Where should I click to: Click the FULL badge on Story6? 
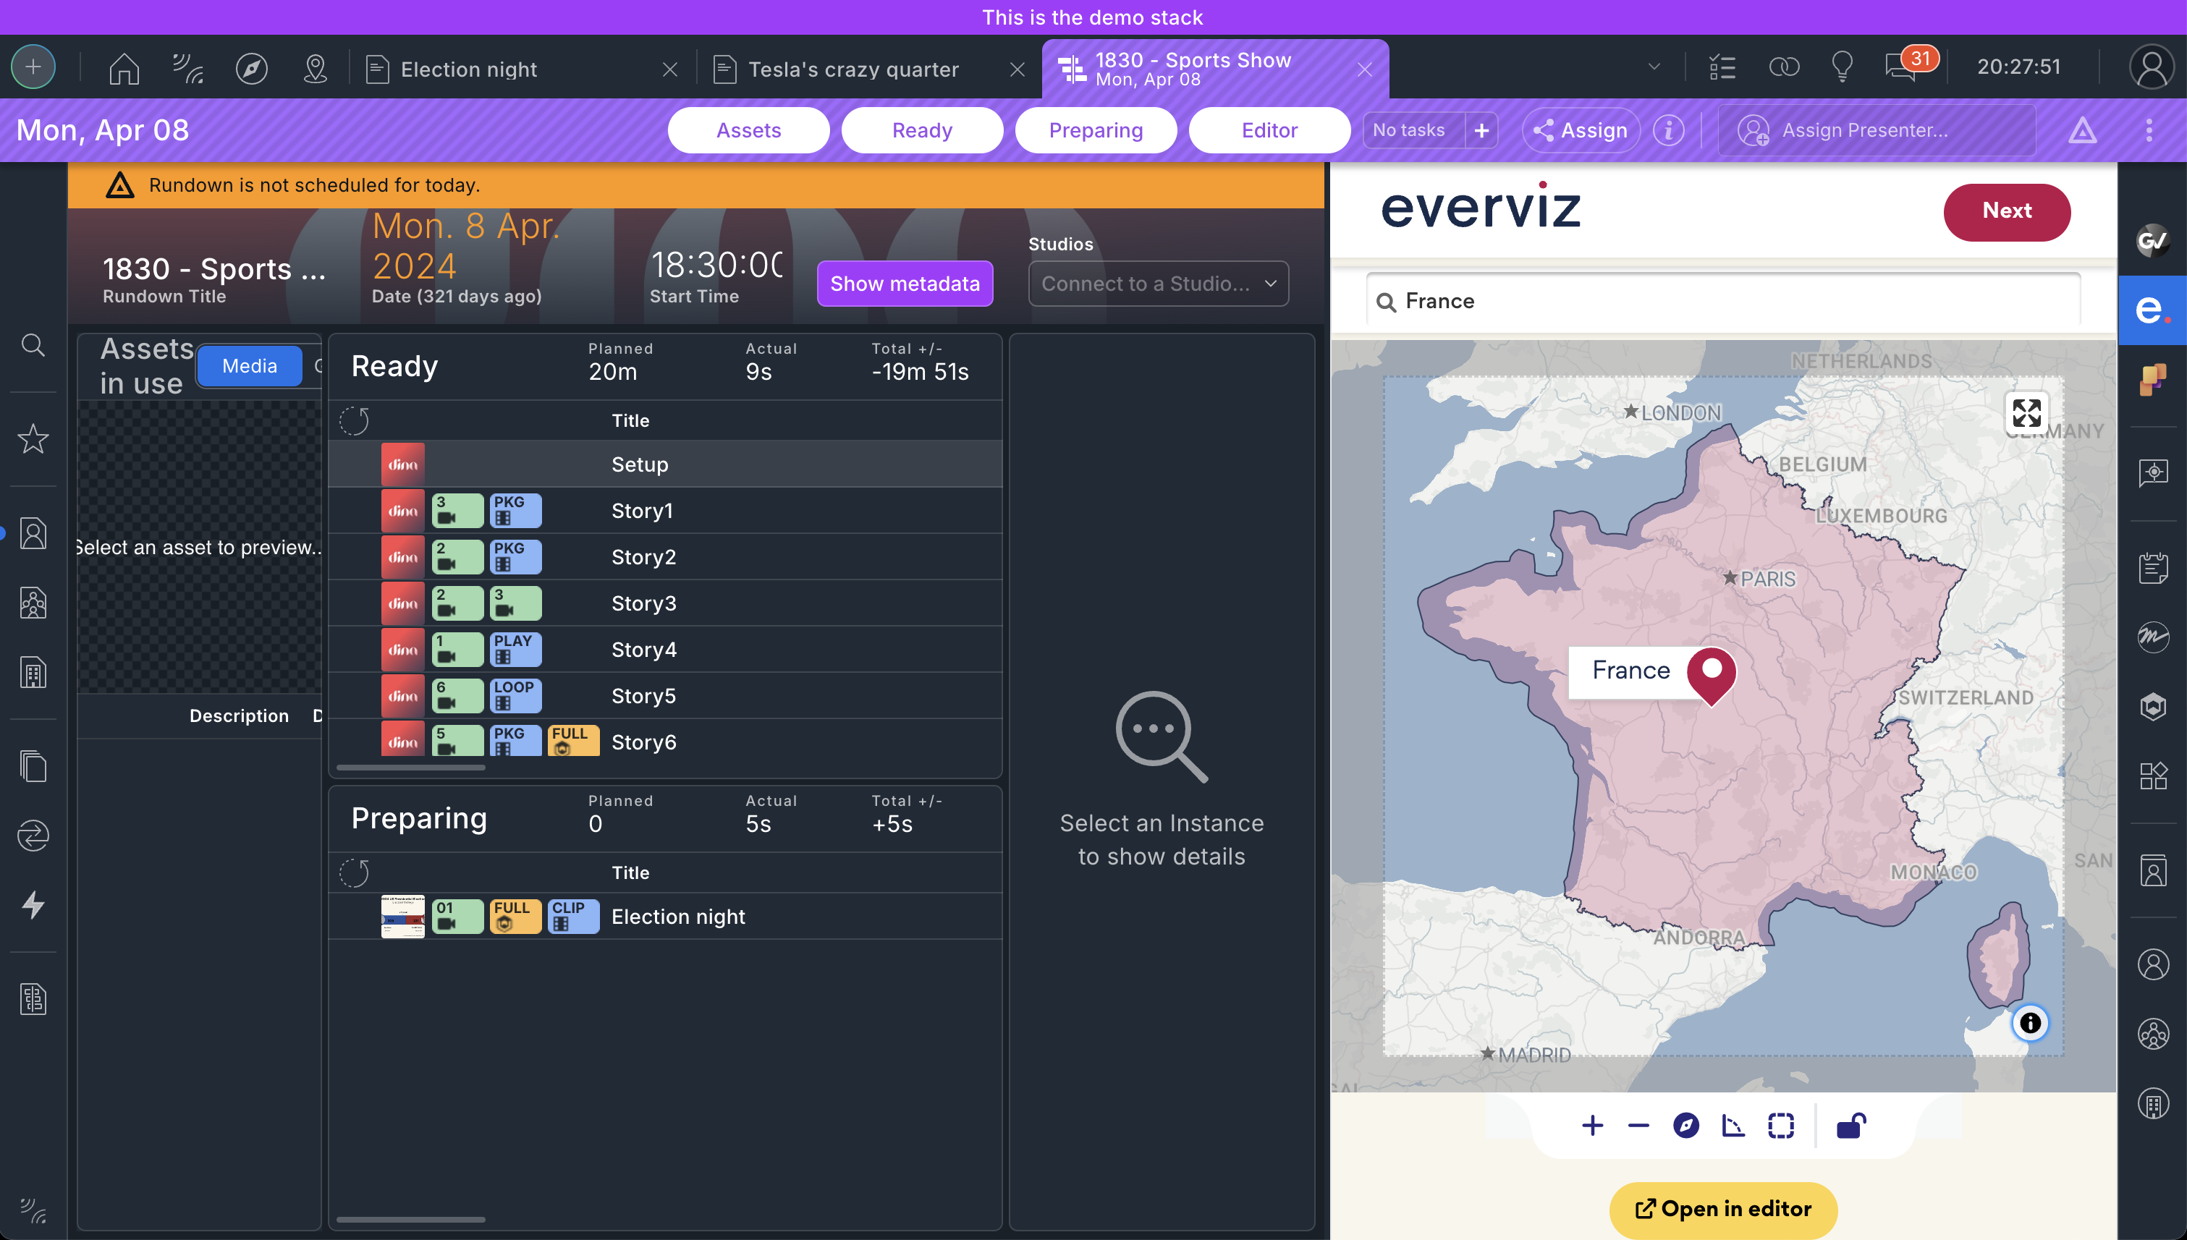click(x=573, y=741)
